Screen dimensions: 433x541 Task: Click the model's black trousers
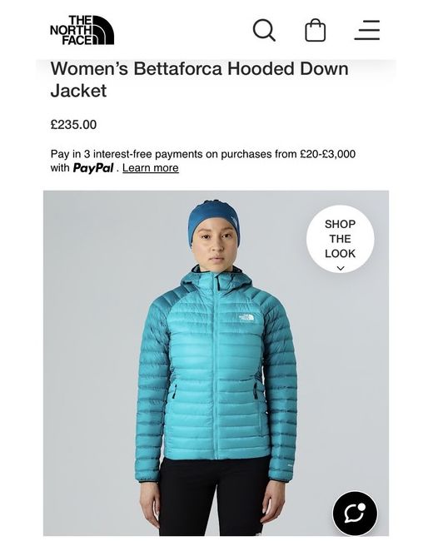click(x=216, y=495)
